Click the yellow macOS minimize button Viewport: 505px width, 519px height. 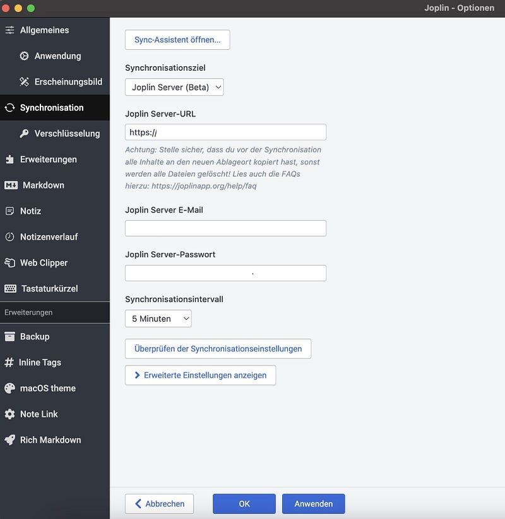pos(18,8)
